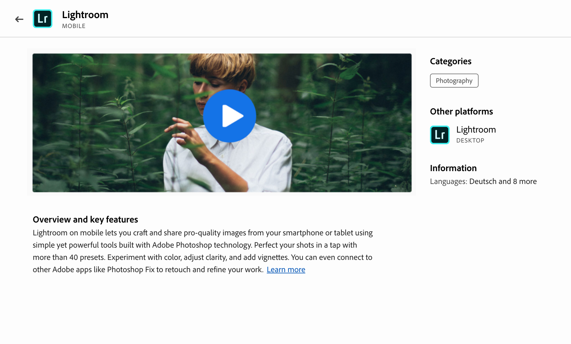Viewport: 571px width, 344px height.
Task: Switch to the Lightroom Desktop version
Action: (476, 129)
